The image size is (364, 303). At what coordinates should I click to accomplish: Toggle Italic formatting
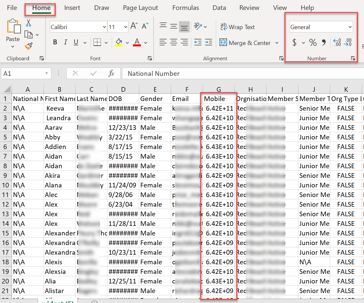(x=65, y=42)
